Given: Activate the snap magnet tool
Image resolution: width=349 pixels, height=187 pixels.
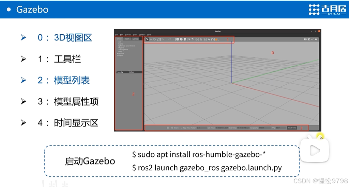Looking at the screenshot, I should 212,39.
